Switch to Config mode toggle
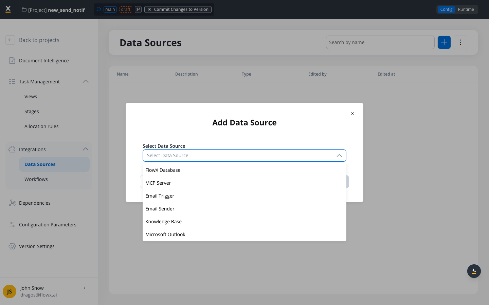The width and height of the screenshot is (489, 305). pyautogui.click(x=446, y=9)
